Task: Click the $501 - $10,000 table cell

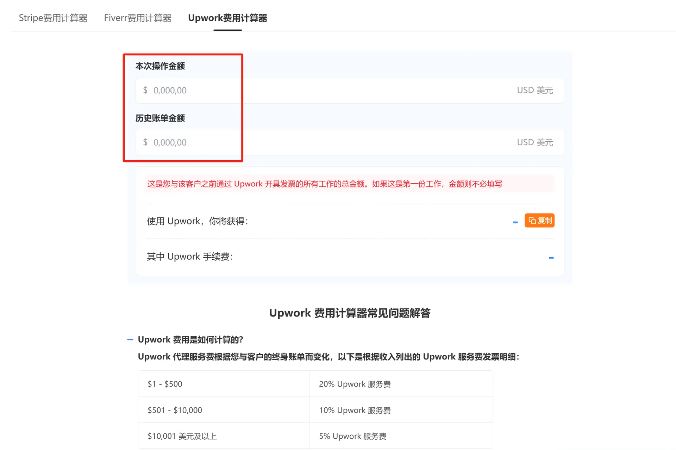Action: [x=224, y=410]
